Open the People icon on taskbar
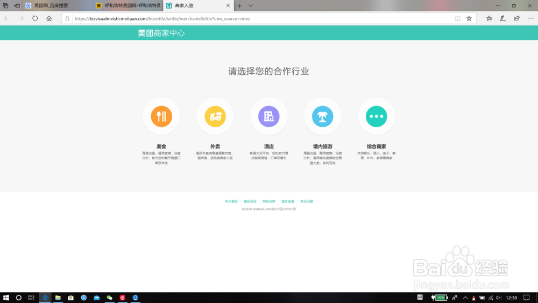 (x=455, y=298)
